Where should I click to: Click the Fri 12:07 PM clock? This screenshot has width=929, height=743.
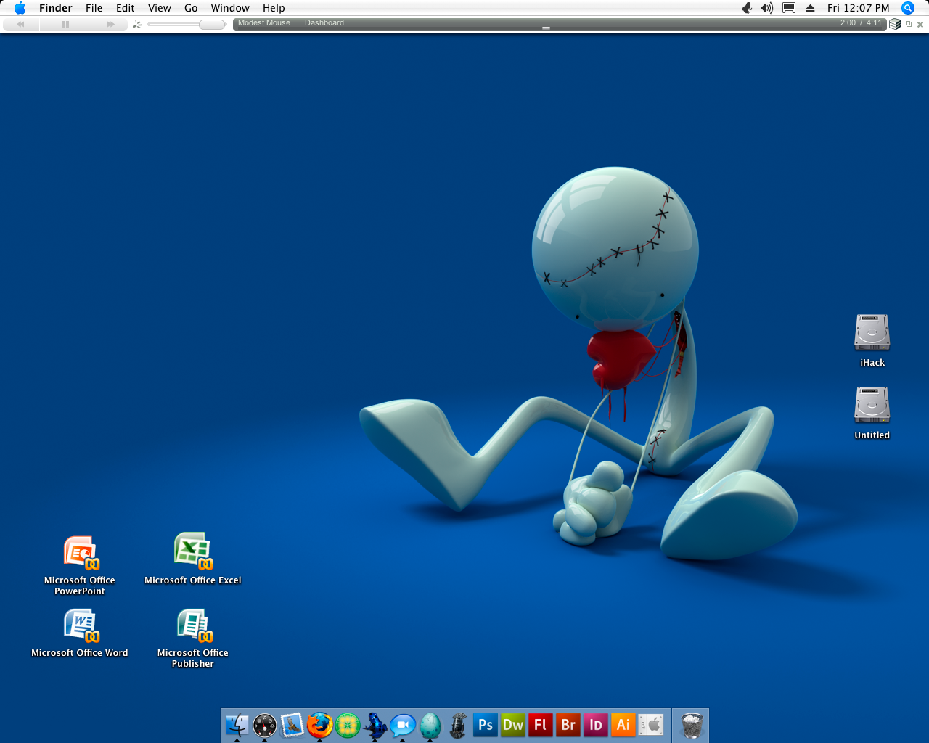[x=858, y=8]
